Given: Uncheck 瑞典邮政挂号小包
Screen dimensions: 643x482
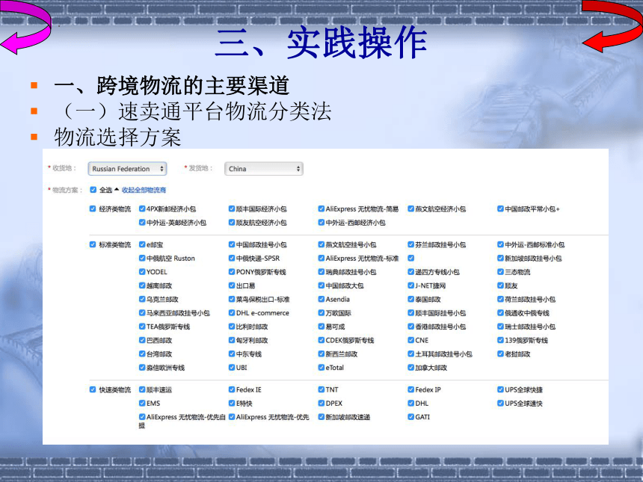Looking at the screenshot, I should pyautogui.click(x=321, y=272).
